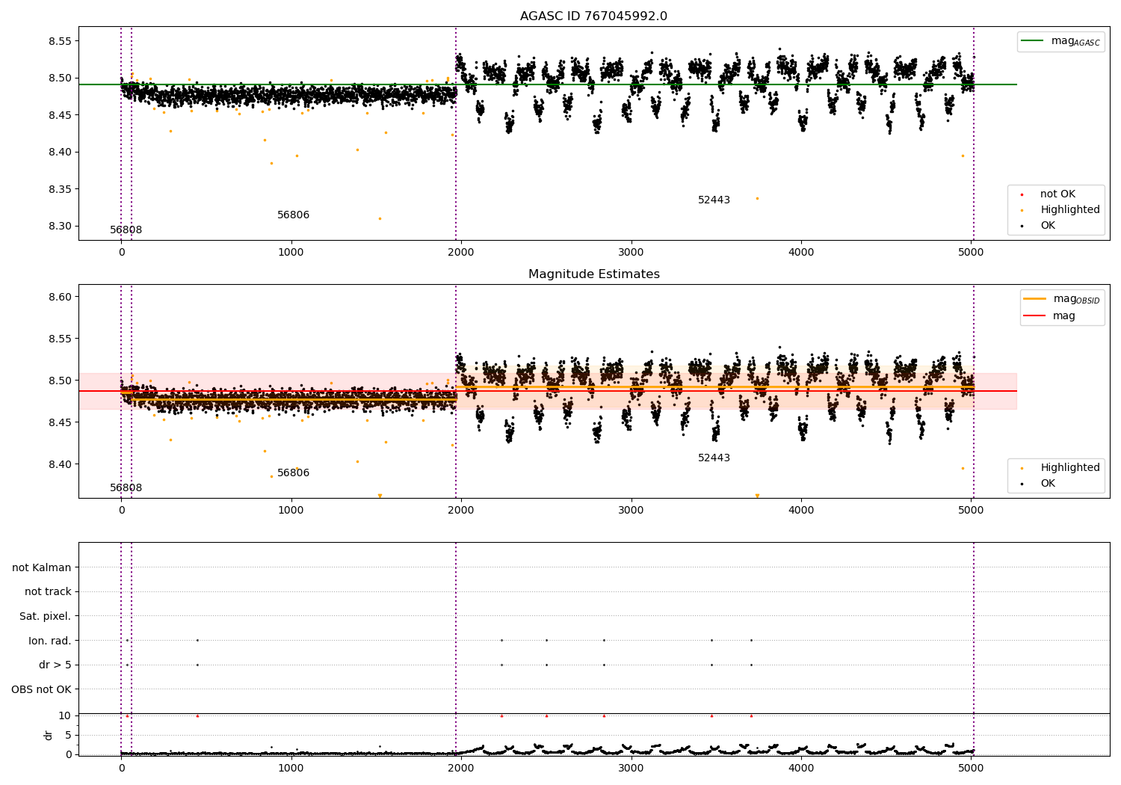
Task: Click the 5 tick on the dr axis
Action: coord(68,735)
